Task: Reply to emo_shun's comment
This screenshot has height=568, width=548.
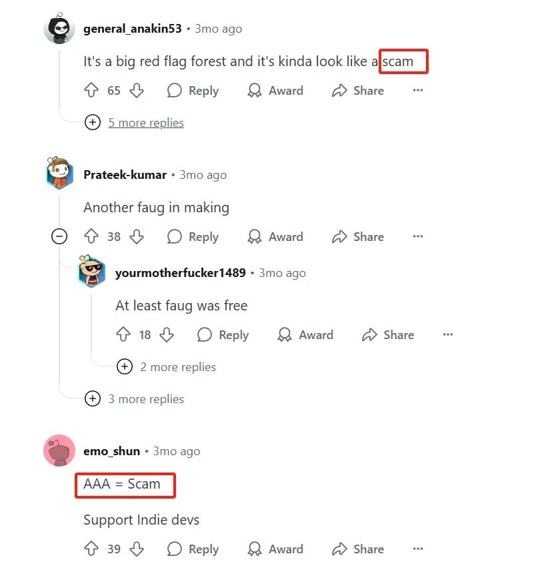Action: (x=193, y=549)
